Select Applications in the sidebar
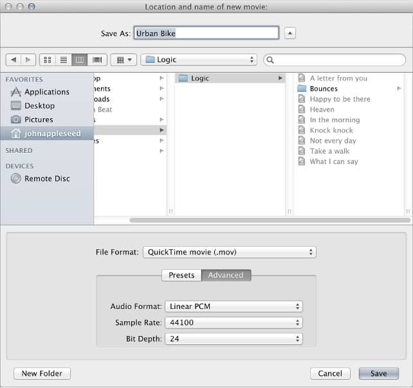 (x=47, y=92)
